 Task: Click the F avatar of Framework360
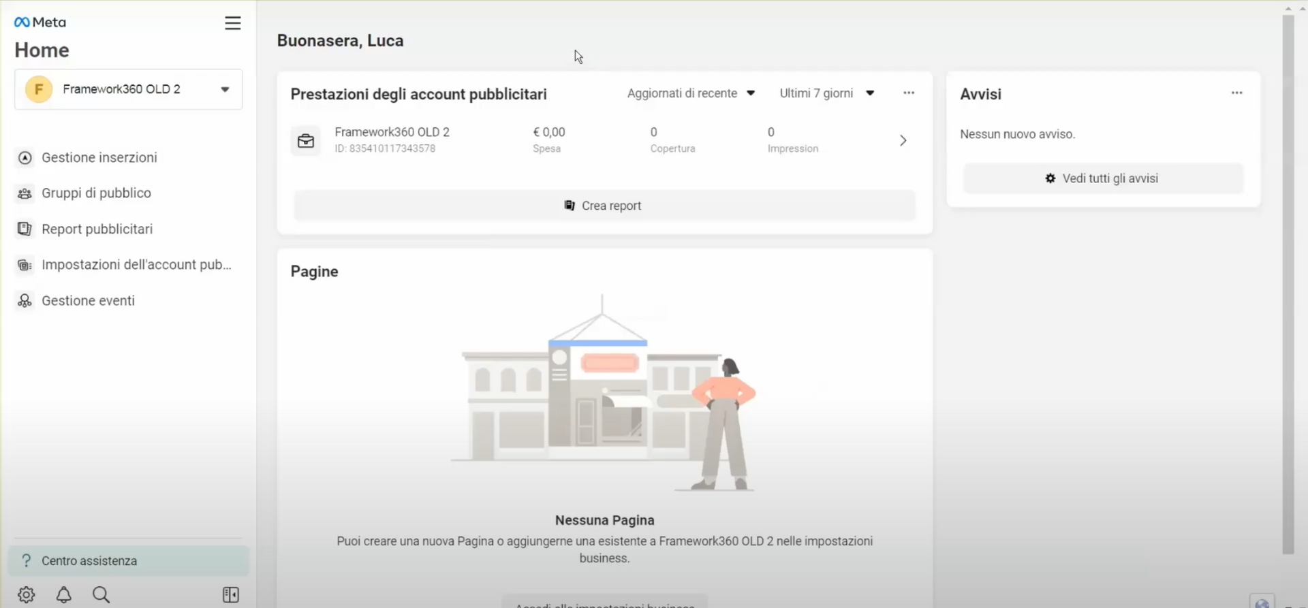39,89
